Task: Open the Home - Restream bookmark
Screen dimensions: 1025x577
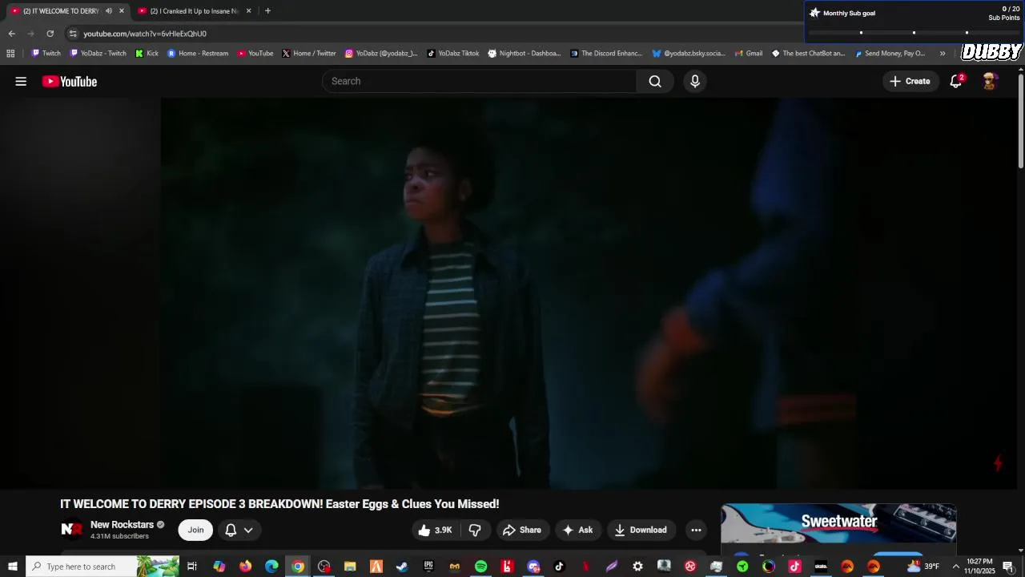Action: 198,54
